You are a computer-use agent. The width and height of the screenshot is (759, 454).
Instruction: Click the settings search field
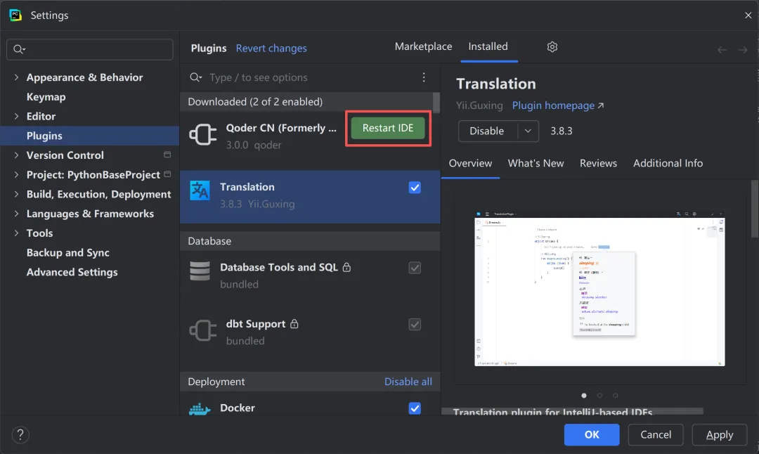[89, 49]
